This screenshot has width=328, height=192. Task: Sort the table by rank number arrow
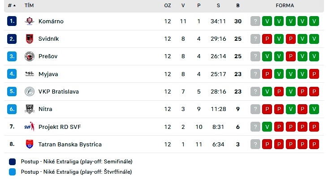tap(12, 5)
